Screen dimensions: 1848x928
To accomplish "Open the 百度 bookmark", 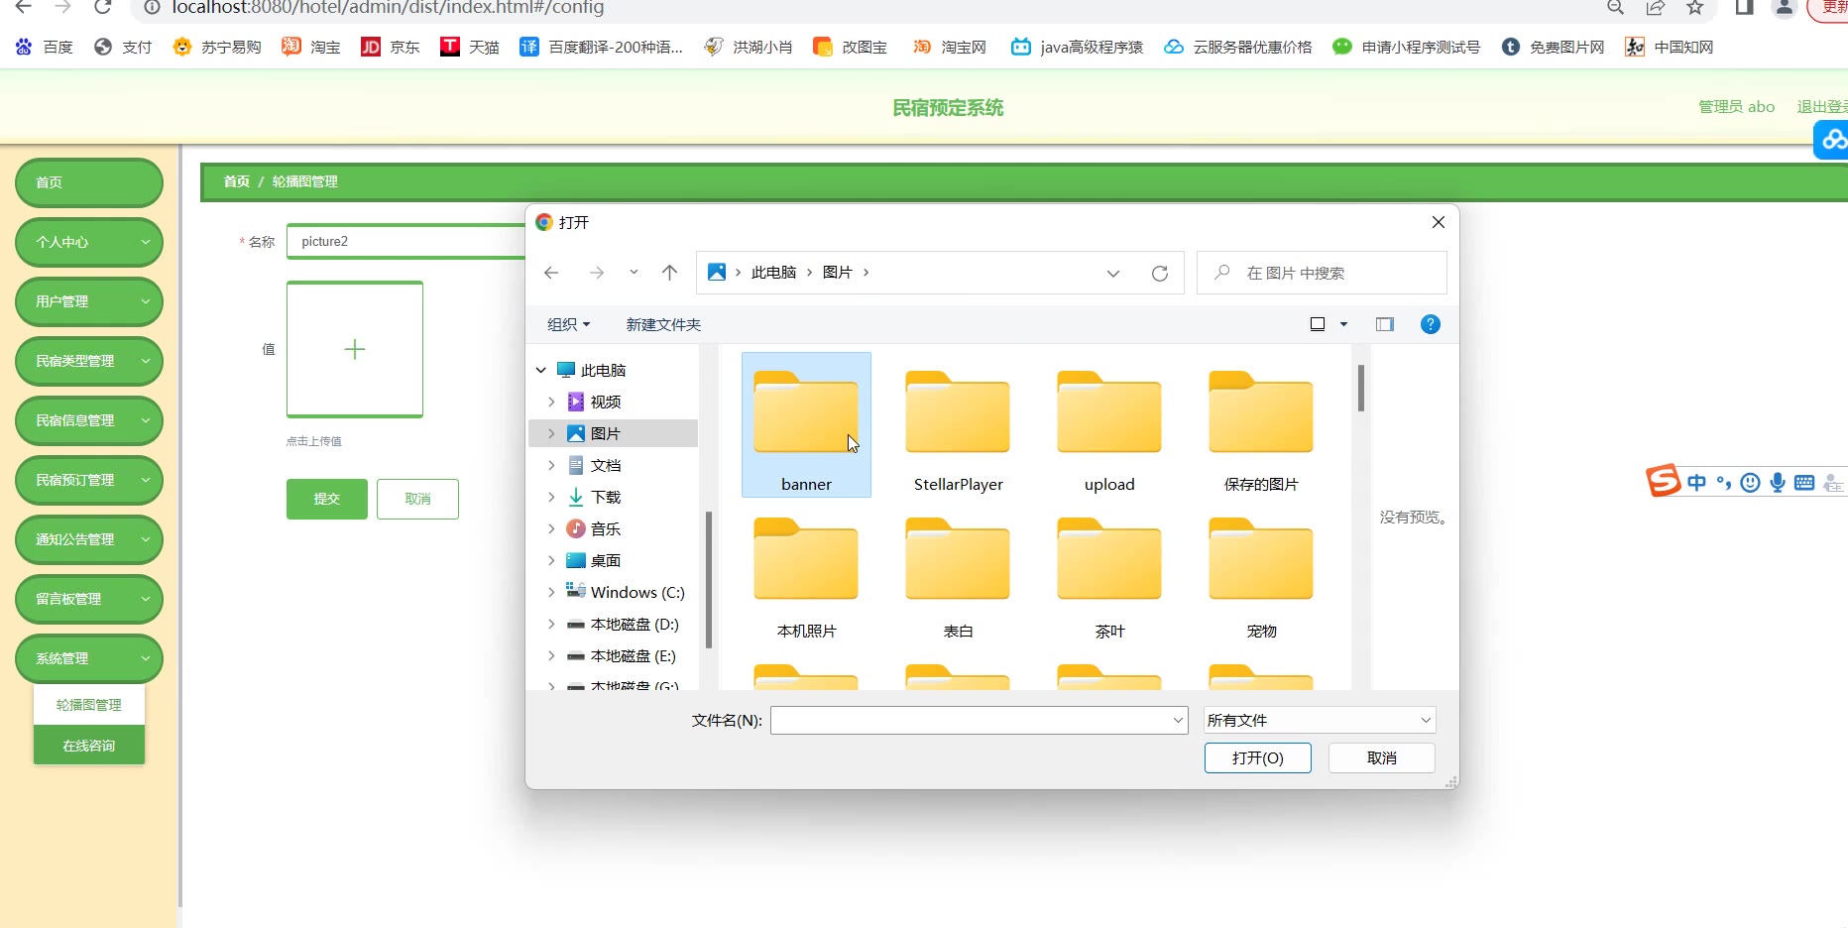I will pos(45,47).
